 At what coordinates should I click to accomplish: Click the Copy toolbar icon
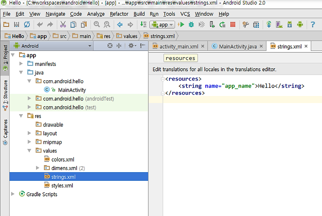point(73,25)
